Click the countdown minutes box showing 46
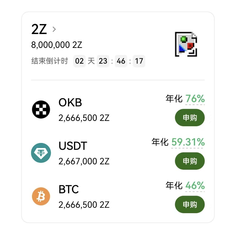Image resolution: width=245 pixels, height=231 pixels. click(x=121, y=61)
